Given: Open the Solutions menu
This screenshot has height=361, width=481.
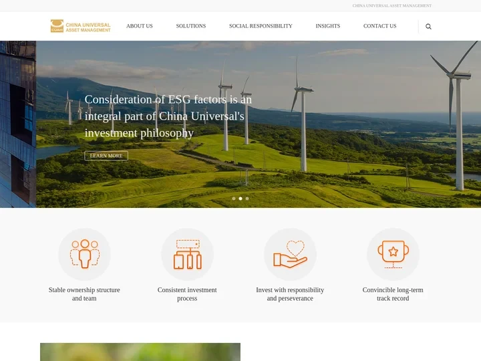Looking at the screenshot, I should point(191,26).
